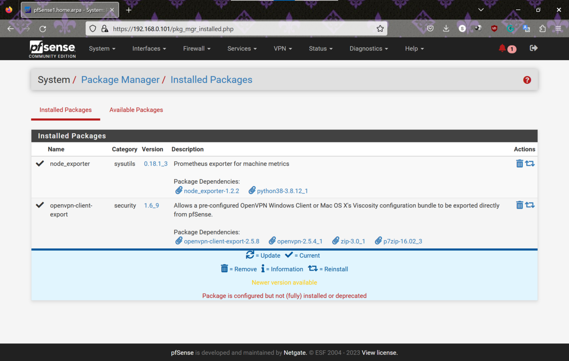The width and height of the screenshot is (569, 361).
Task: Remove the node_exporter package via trash icon
Action: (x=520, y=163)
